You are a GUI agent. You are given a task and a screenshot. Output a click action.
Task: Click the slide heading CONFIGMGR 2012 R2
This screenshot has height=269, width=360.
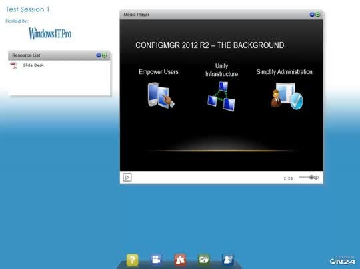[x=209, y=45]
